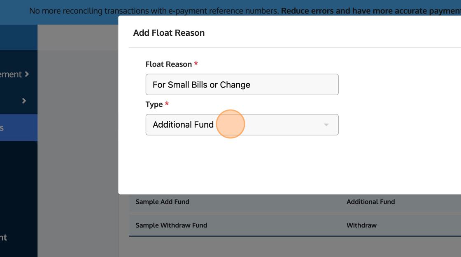
Task: Click the Additional Fund type cell in table
Action: 370,202
